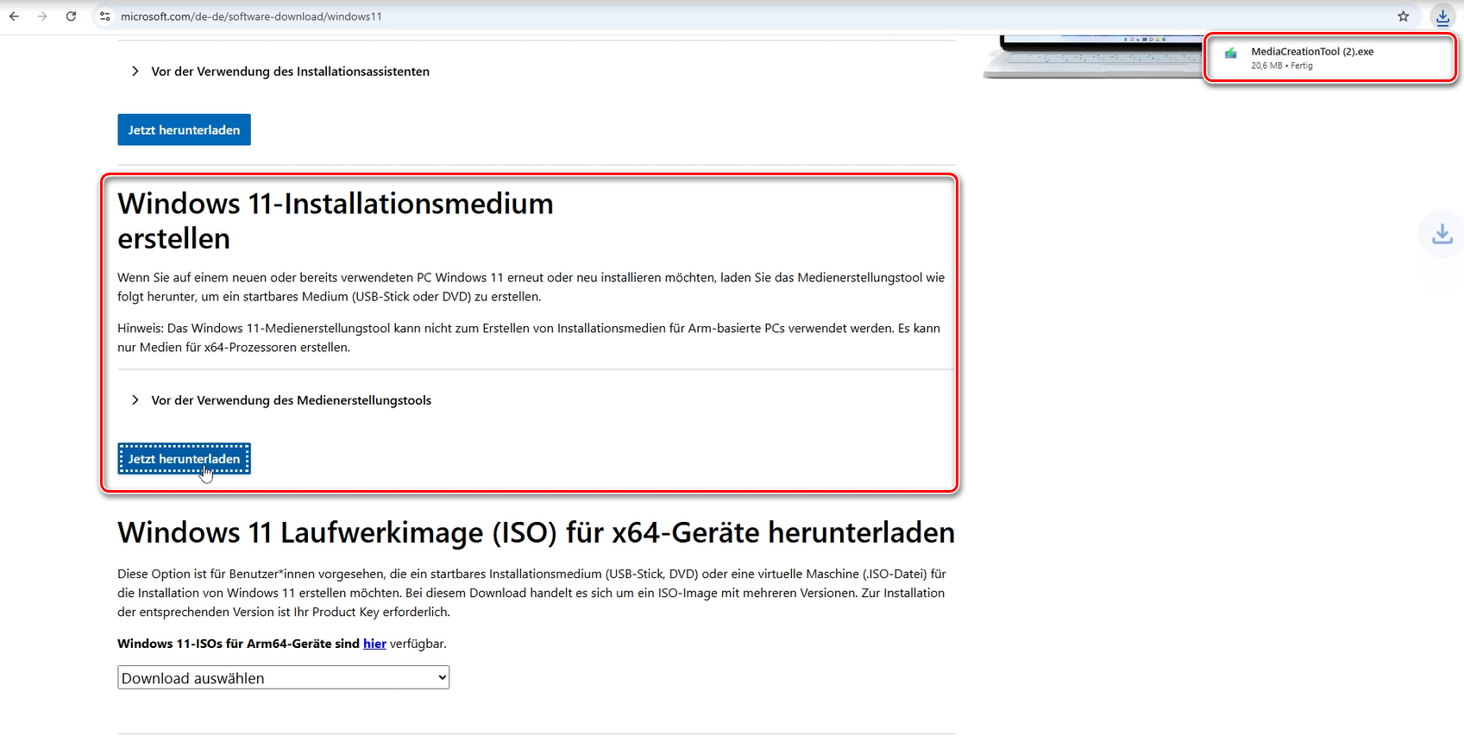
Task: Click the browser forward arrow
Action: (x=42, y=16)
